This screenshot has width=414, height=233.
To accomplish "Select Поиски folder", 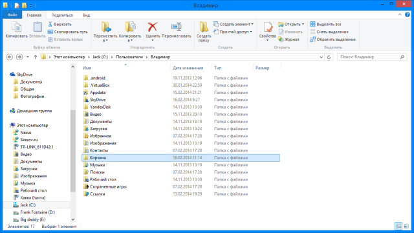I will [x=97, y=172].
